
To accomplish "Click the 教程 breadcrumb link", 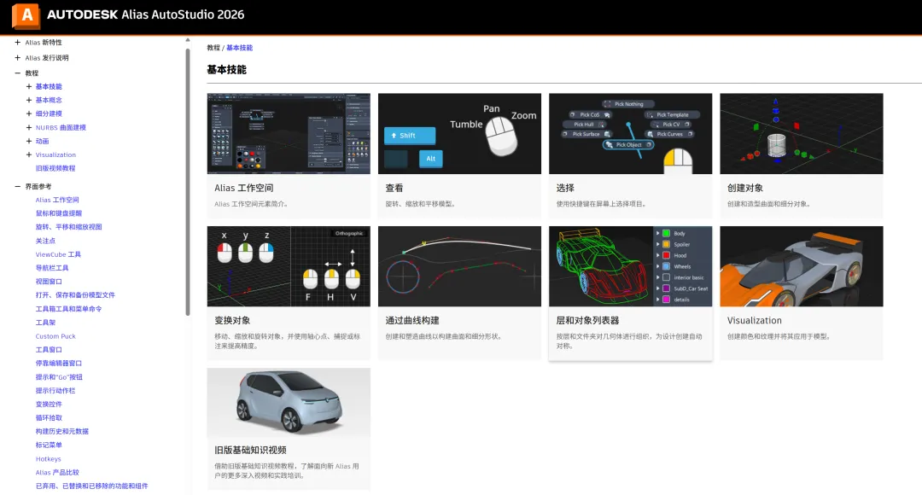I will pos(213,48).
